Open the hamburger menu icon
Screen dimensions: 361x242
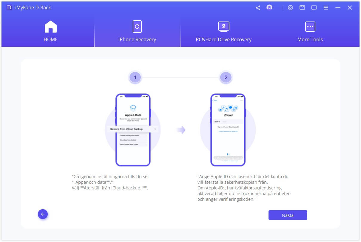click(326, 8)
